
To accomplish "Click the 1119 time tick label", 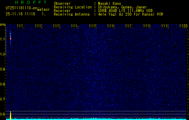I will point(165,26).
